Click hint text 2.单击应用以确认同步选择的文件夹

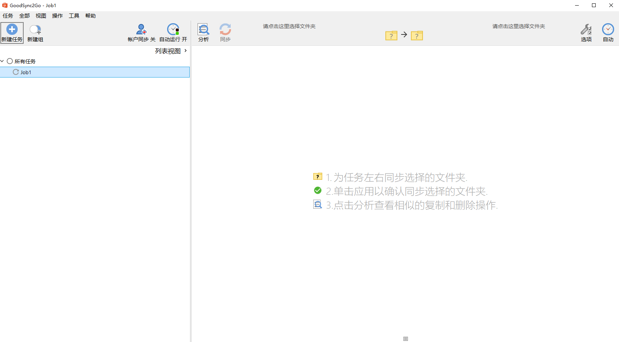point(407,191)
